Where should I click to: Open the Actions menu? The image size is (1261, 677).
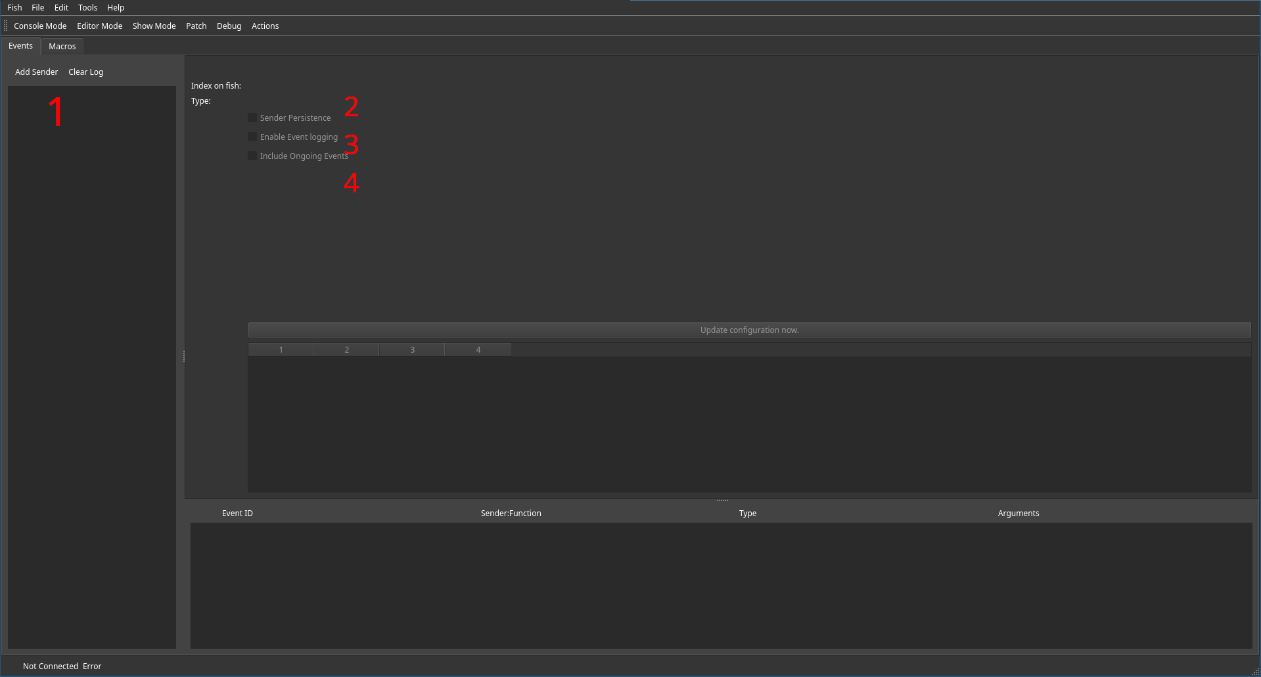pyautogui.click(x=265, y=26)
